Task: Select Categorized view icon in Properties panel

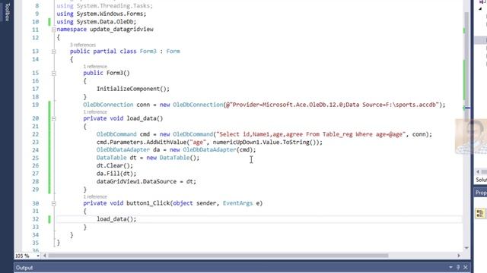Action: pyautogui.click(x=480, y=213)
